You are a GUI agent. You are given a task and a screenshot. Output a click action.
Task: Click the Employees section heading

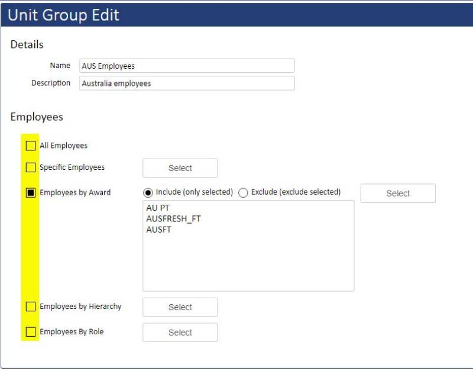coord(37,117)
